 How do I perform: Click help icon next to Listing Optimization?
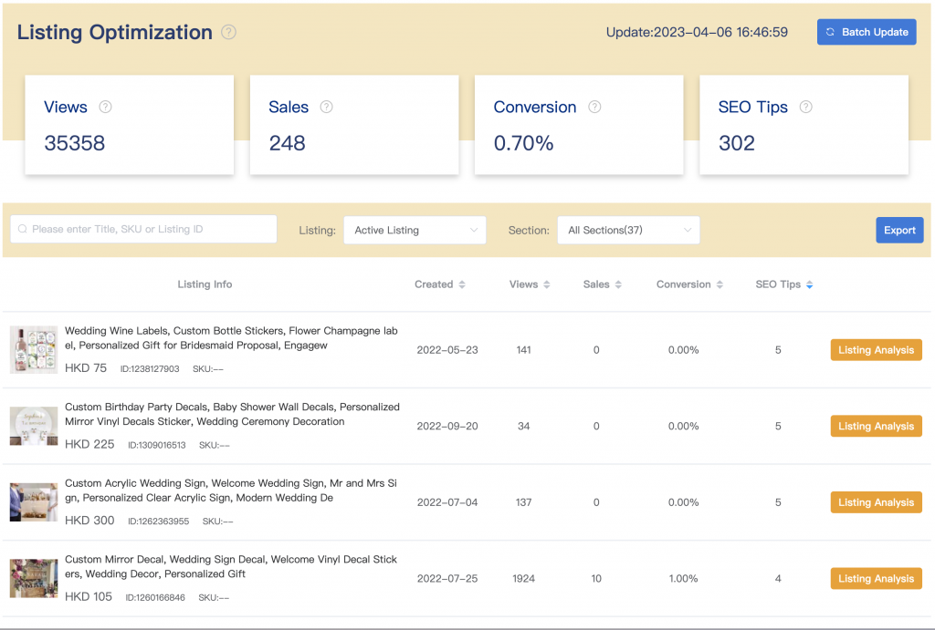click(228, 33)
